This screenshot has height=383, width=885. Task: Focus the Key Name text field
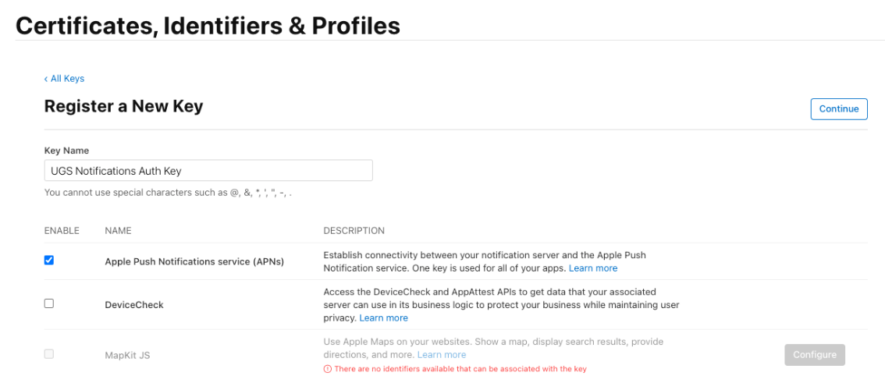point(208,171)
